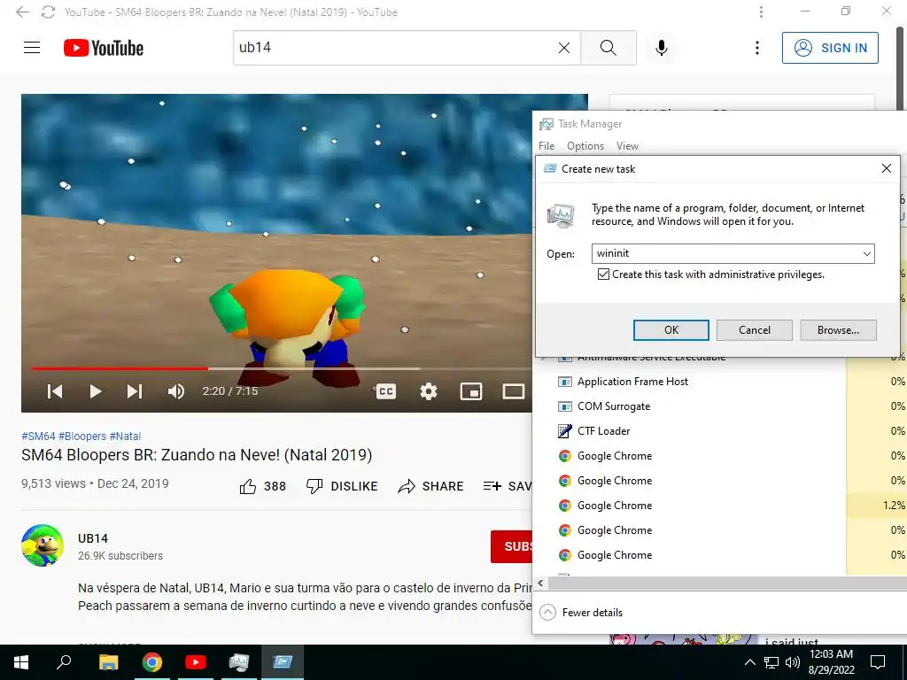Open the Task Manager File menu

tap(546, 146)
